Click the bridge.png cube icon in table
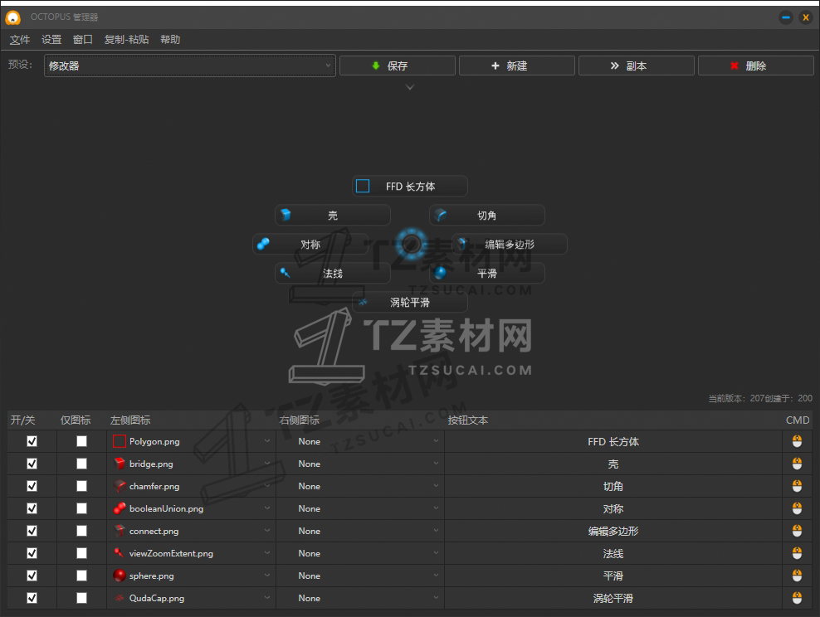The image size is (820, 617). point(120,464)
